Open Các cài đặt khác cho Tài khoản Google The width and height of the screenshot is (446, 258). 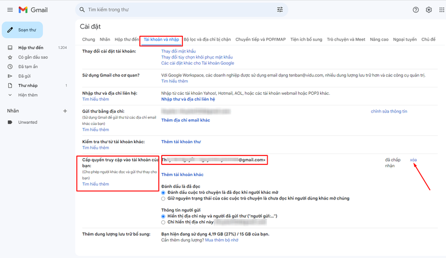tap(198, 63)
